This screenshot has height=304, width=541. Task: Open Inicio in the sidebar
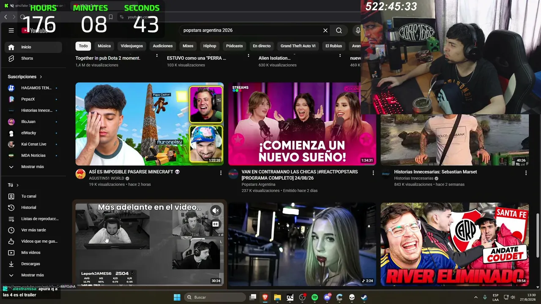(x=33, y=47)
